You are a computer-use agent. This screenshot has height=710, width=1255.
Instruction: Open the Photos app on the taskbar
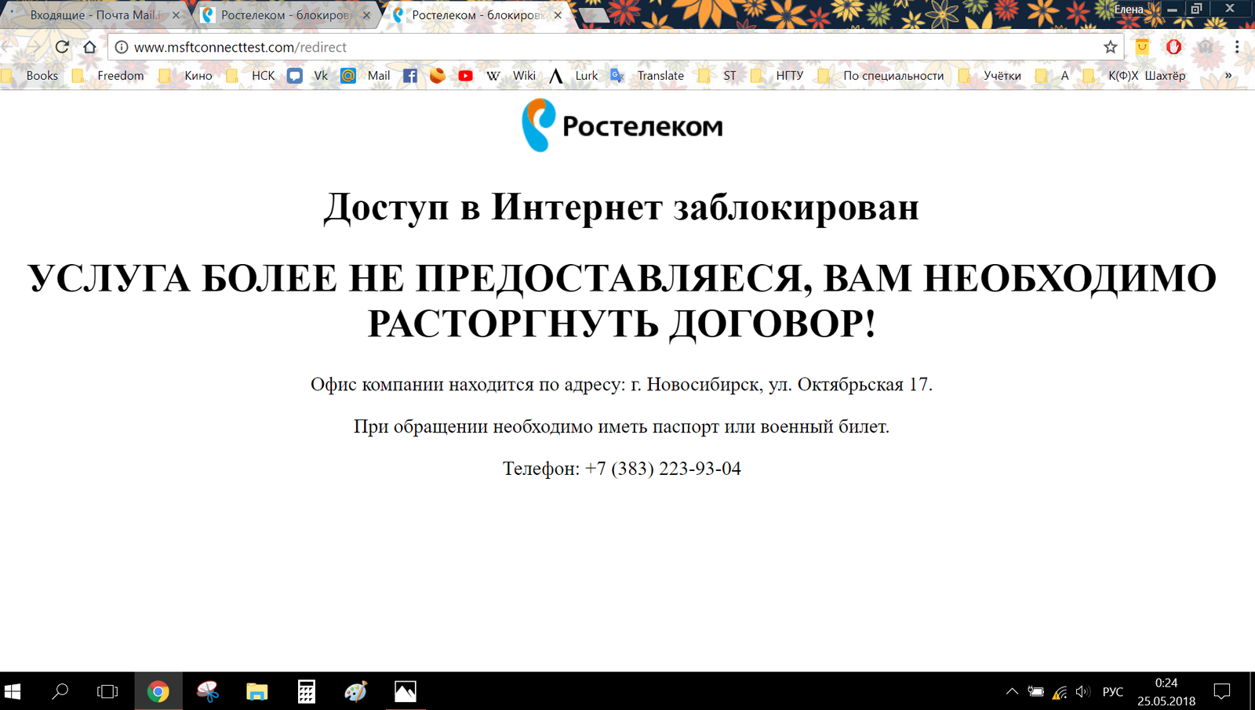405,691
